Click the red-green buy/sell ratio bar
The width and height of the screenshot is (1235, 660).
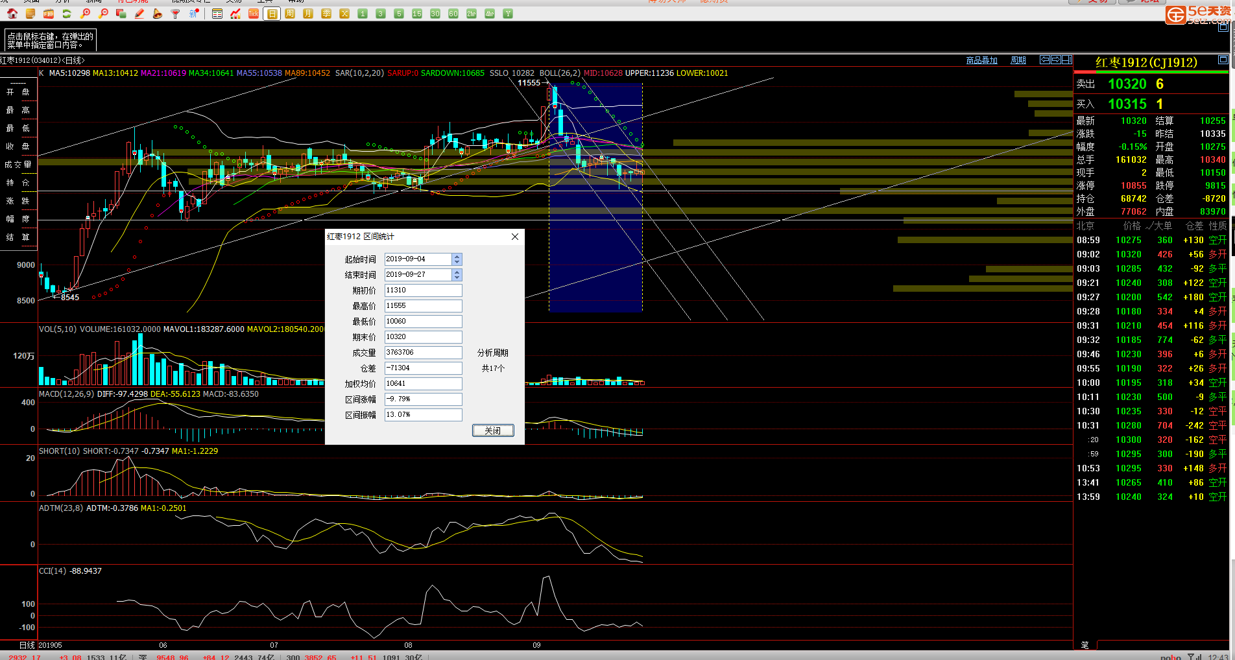[x=1151, y=73]
